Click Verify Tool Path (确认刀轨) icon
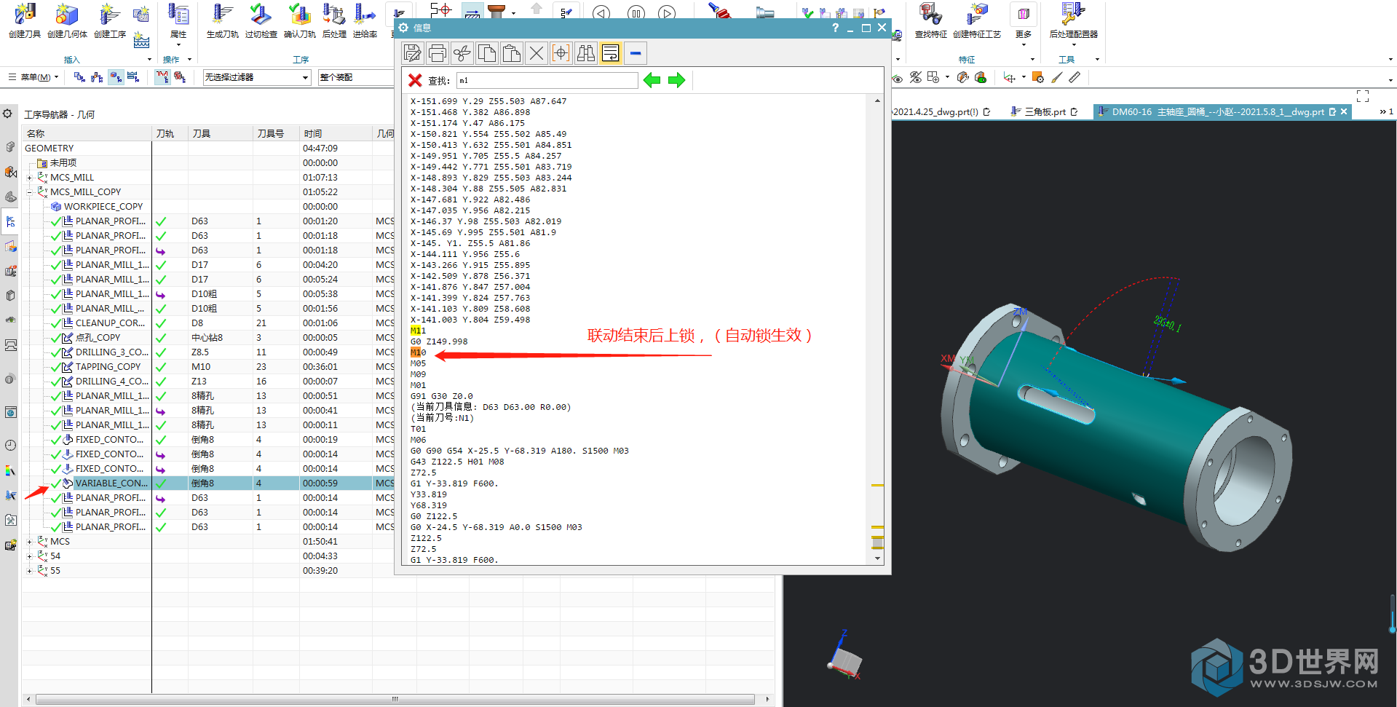The image size is (1397, 707). pyautogui.click(x=299, y=15)
